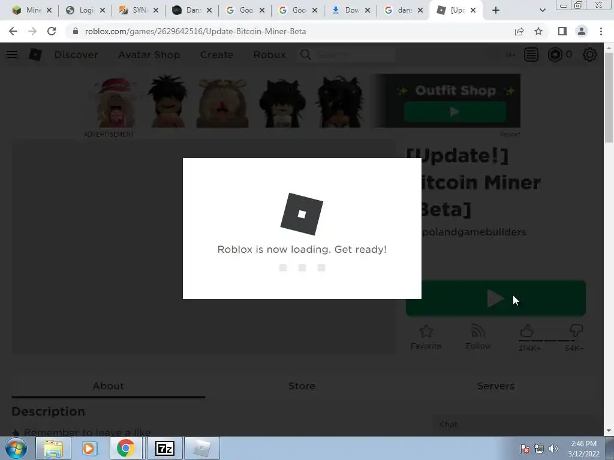Open the taskbar clock showing 2:46 PM
The height and width of the screenshot is (460, 614).
(584, 449)
